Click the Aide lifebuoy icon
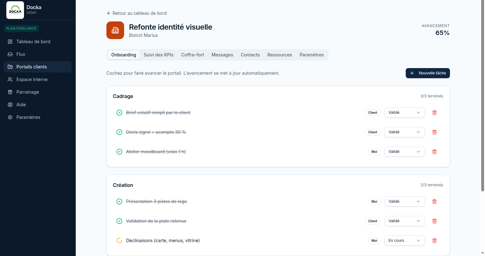The width and height of the screenshot is (485, 256). pyautogui.click(x=10, y=105)
